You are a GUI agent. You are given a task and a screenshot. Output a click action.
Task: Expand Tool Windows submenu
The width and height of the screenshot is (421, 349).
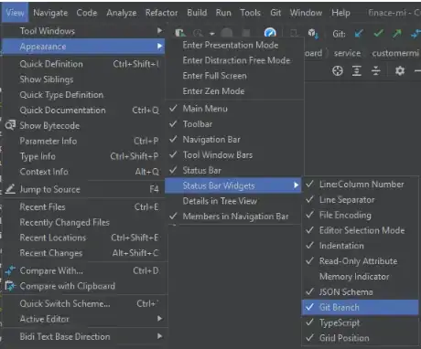(x=83, y=31)
